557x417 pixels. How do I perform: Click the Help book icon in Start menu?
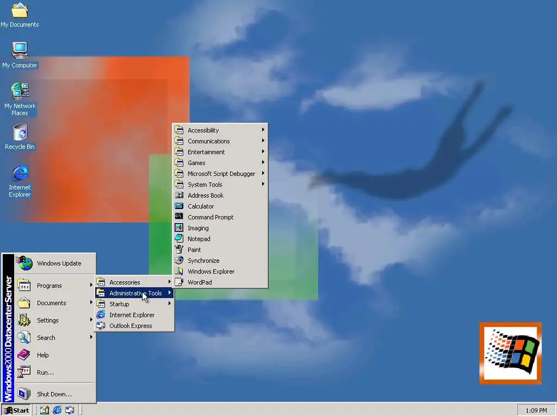24,355
